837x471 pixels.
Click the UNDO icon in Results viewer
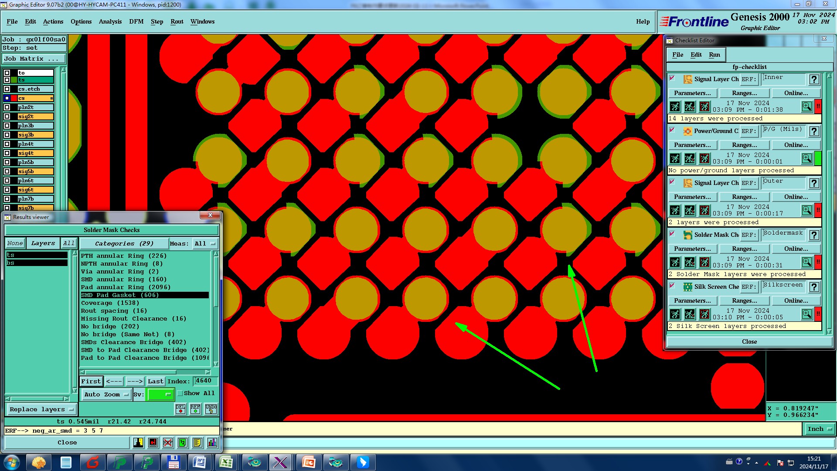pos(211,409)
